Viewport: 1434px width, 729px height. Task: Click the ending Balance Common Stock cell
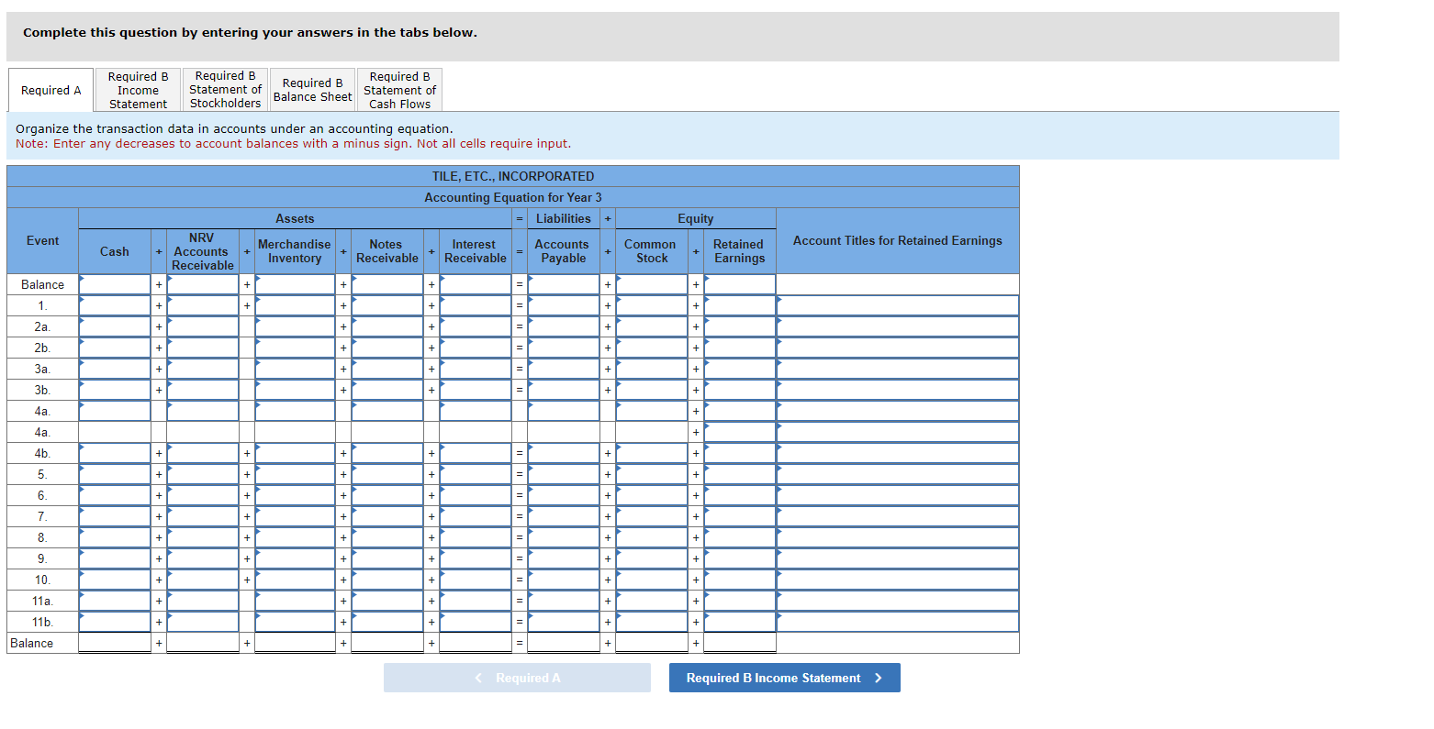coord(652,643)
